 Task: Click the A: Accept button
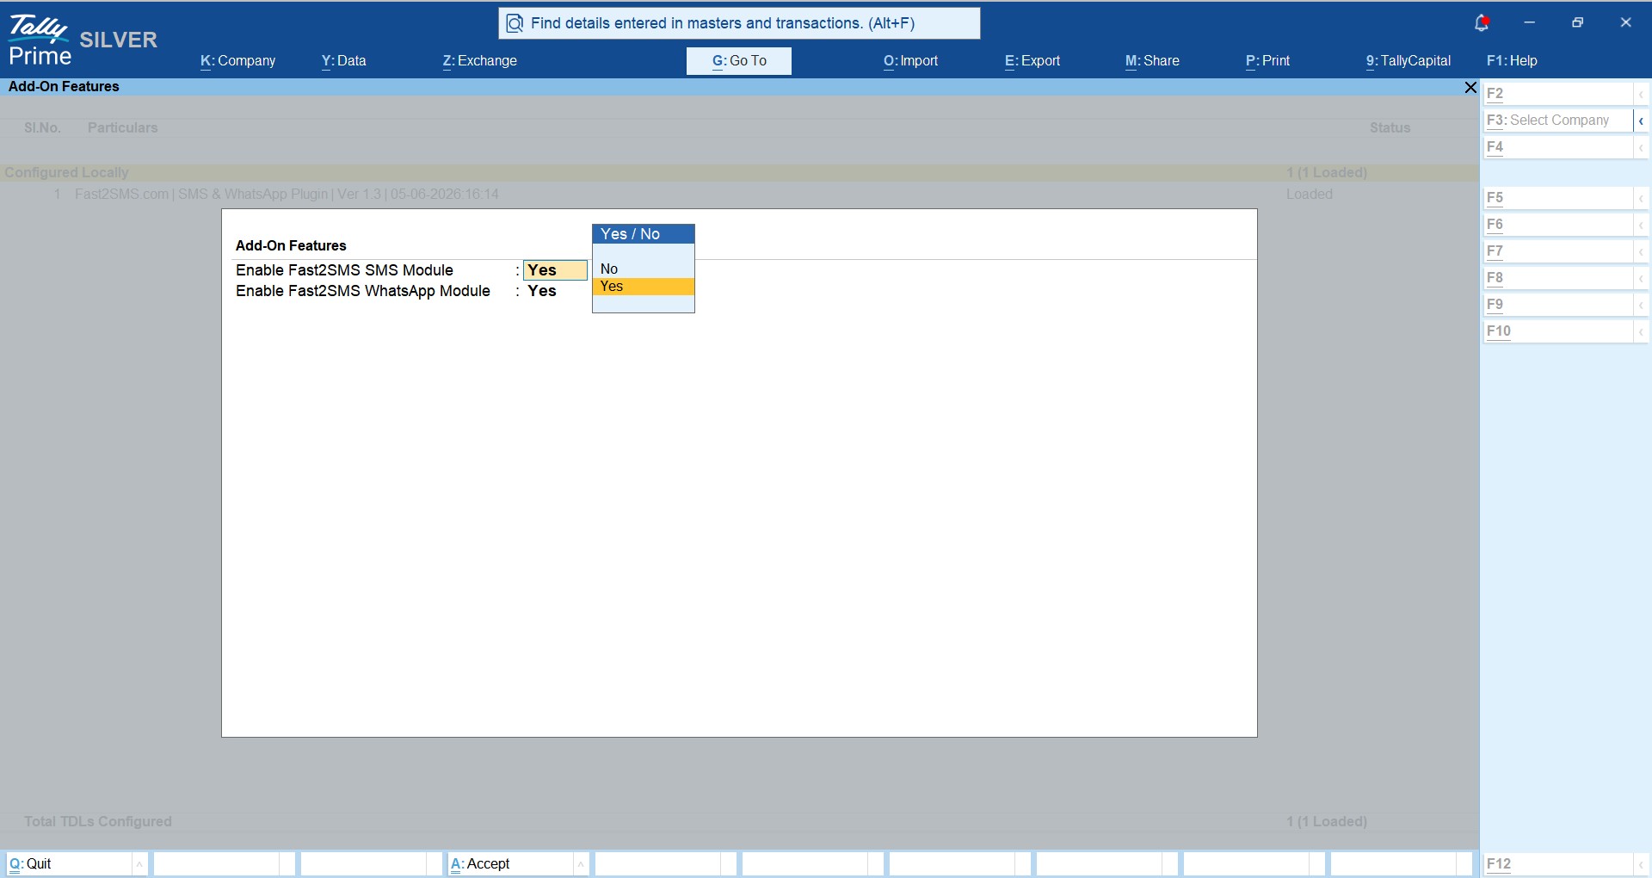pyautogui.click(x=510, y=864)
